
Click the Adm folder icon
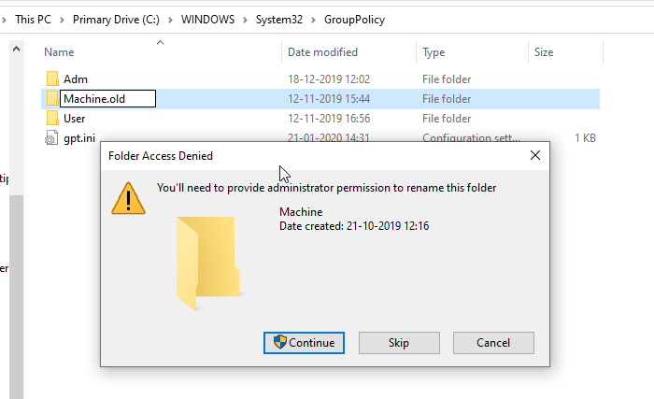(x=51, y=79)
